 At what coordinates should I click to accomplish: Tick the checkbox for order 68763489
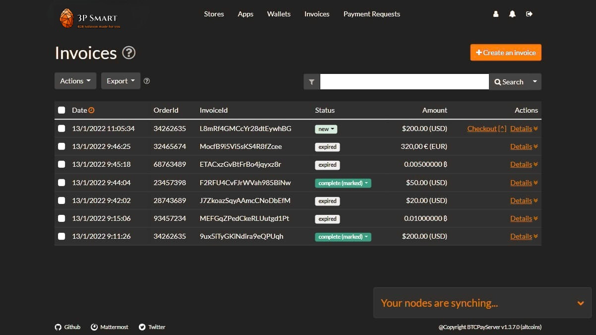coord(61,164)
